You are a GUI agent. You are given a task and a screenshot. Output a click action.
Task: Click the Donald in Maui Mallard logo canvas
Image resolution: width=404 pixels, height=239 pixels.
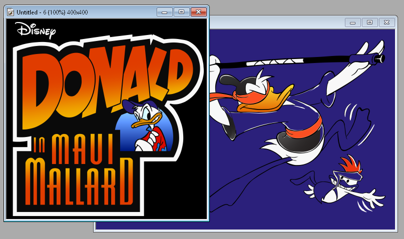click(107, 119)
